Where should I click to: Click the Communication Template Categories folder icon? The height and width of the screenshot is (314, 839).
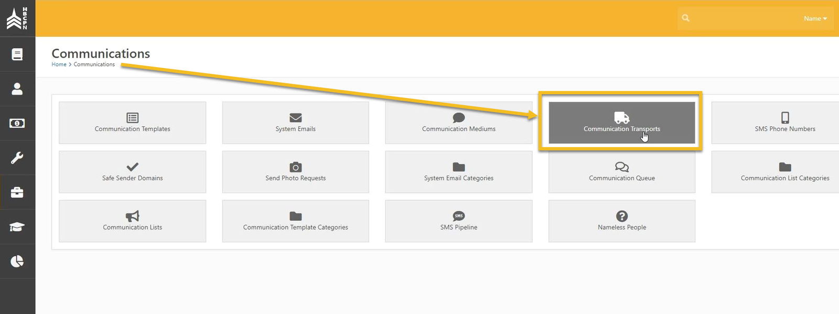click(x=296, y=216)
